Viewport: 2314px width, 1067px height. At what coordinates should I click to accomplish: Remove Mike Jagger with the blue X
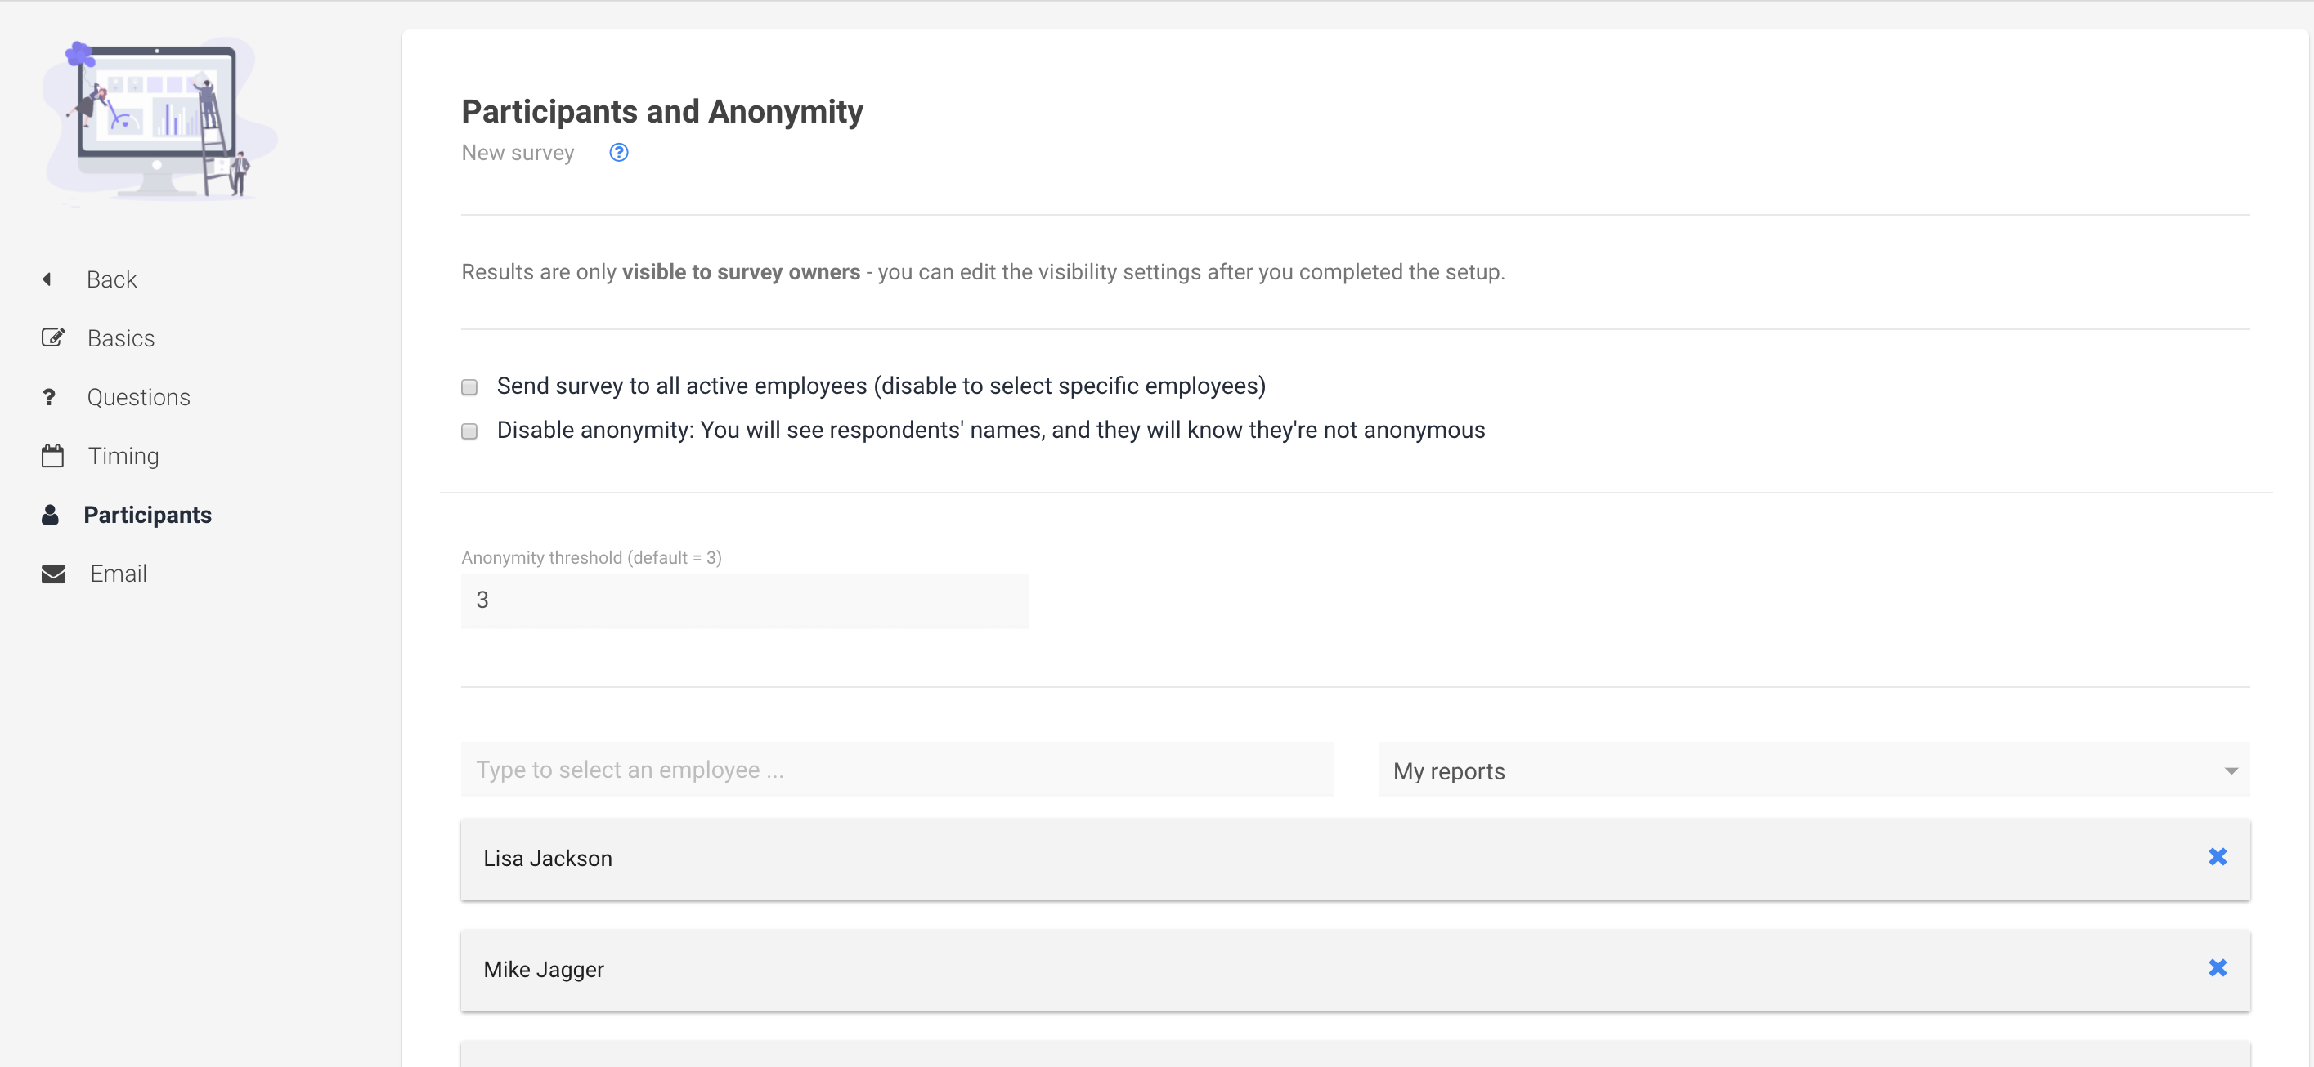[2217, 967]
